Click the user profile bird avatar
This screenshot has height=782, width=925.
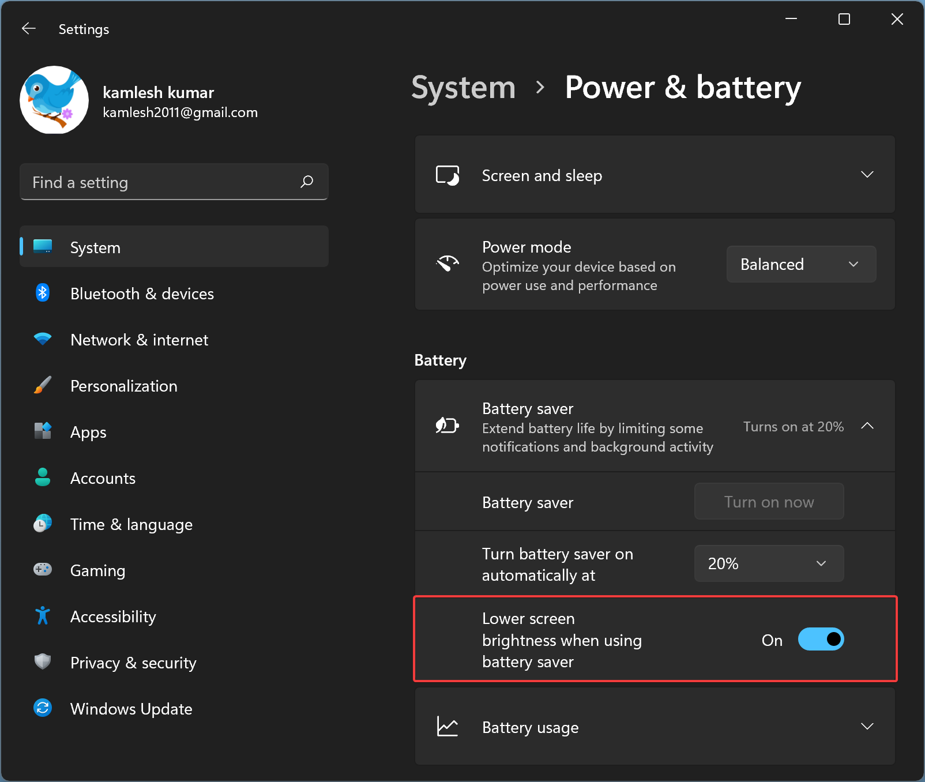coord(54,100)
